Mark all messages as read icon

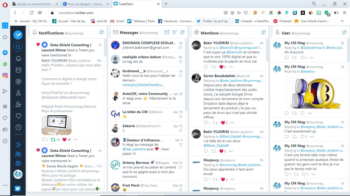coord(175,32)
